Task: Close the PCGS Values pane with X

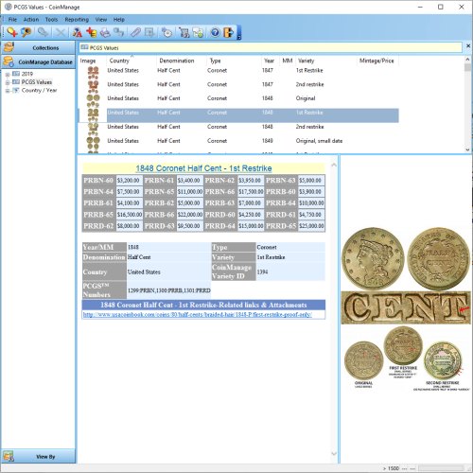Action: coord(468,46)
